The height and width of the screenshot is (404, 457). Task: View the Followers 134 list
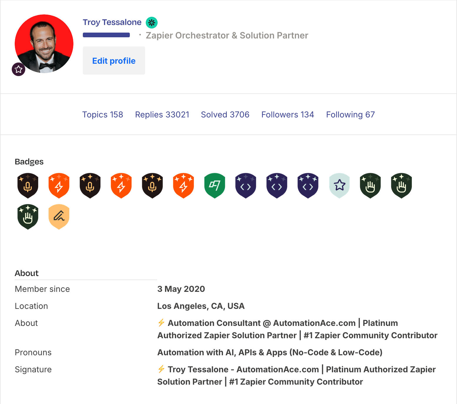coord(288,115)
